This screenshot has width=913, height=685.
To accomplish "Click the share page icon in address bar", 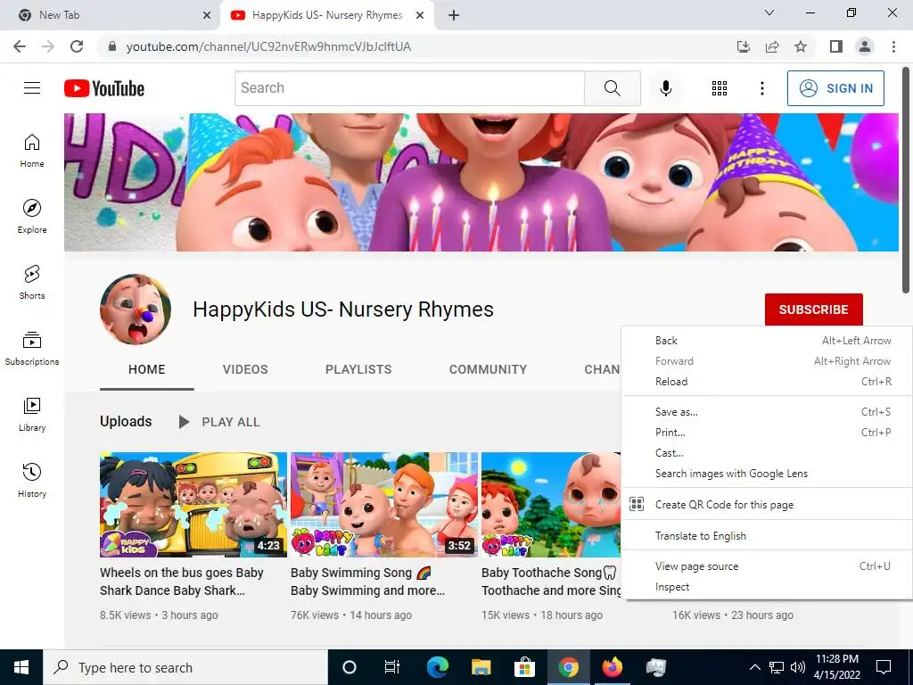I will pyautogui.click(x=772, y=46).
